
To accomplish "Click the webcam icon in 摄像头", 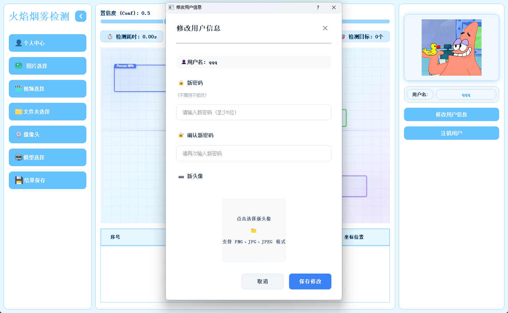I will [x=19, y=134].
